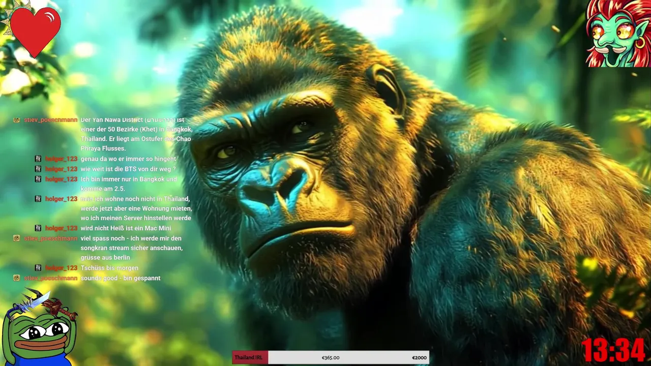Screen dimensions: 651x366
Task: Open holger_123 name on 'wird nicht Heiß' message
Action: tap(61, 228)
